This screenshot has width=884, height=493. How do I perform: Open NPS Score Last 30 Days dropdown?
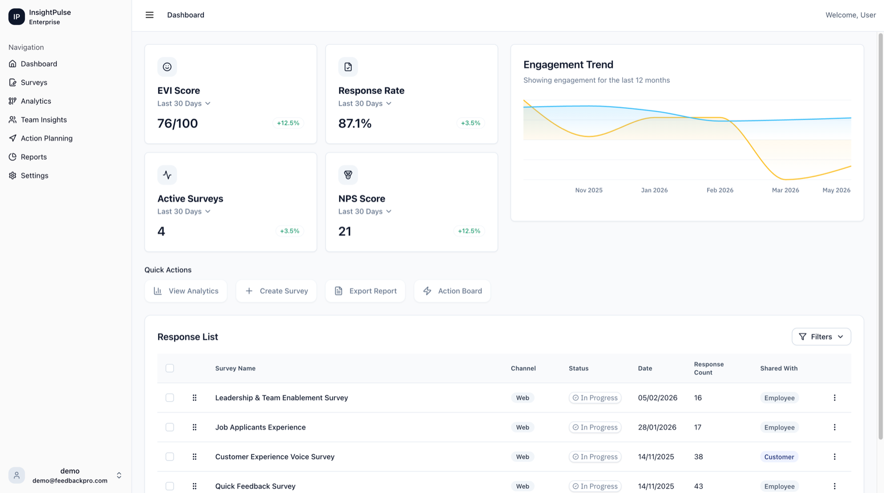[x=365, y=212]
